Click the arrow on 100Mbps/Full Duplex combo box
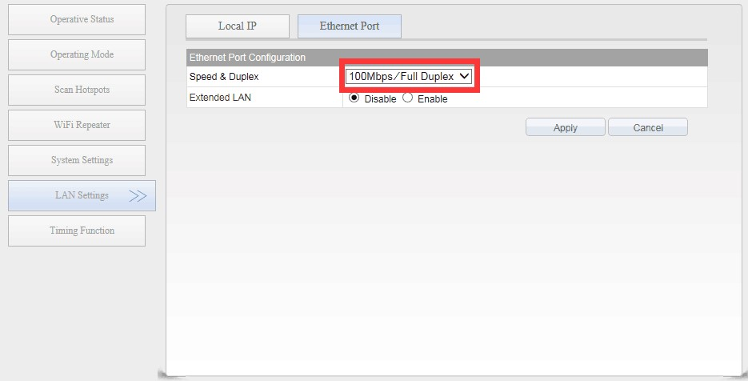 click(x=464, y=76)
